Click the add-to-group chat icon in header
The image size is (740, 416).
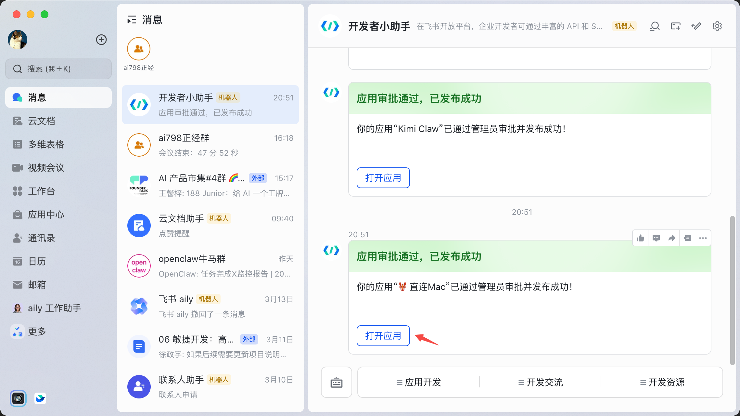click(676, 26)
